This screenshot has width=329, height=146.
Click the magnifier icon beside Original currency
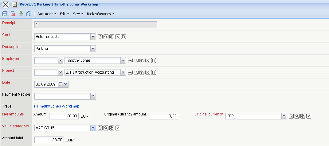(297, 116)
